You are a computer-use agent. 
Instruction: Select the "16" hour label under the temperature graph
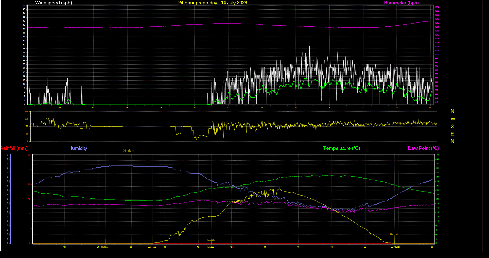[x=298, y=247]
